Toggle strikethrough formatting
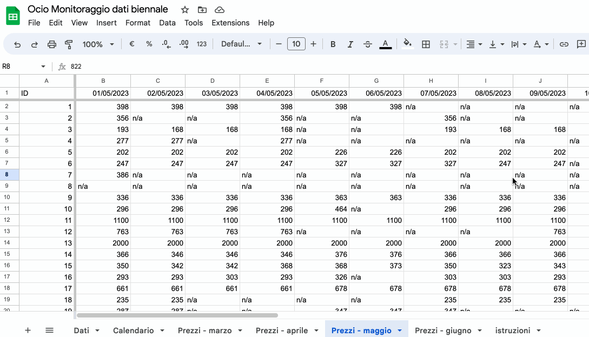Viewport: 589px width, 337px height. [368, 44]
